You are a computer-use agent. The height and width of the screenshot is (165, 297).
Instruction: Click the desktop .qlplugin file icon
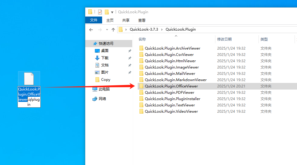point(29,79)
